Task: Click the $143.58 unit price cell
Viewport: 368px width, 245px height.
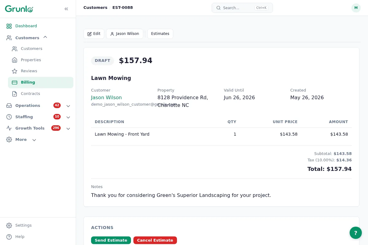Action: pyautogui.click(x=289, y=134)
